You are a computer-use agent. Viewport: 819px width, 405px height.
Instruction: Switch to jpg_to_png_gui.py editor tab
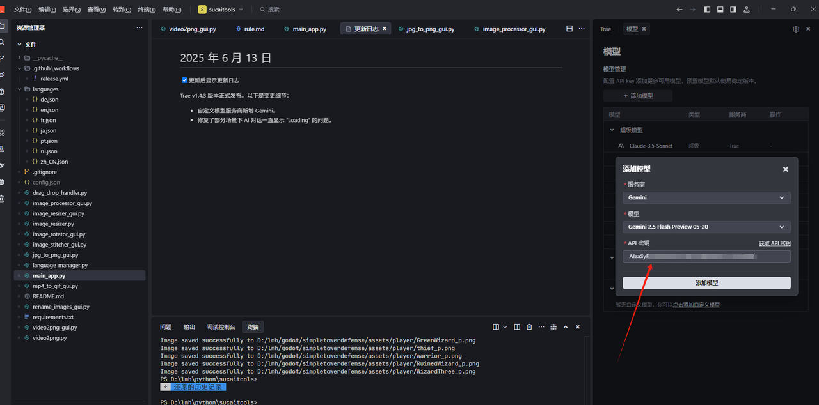click(x=427, y=29)
